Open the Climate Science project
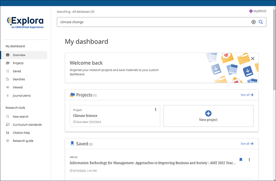 tap(85, 116)
